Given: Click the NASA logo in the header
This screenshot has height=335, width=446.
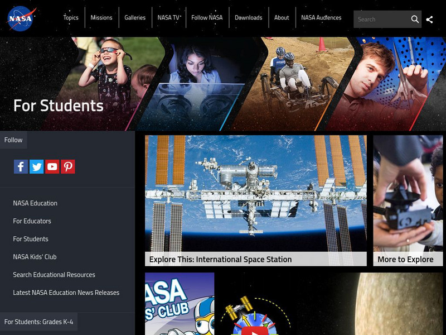Looking at the screenshot, I should tap(21, 19).
